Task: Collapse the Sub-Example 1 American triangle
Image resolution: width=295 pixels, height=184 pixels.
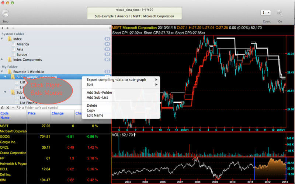Action: (x=5, y=77)
